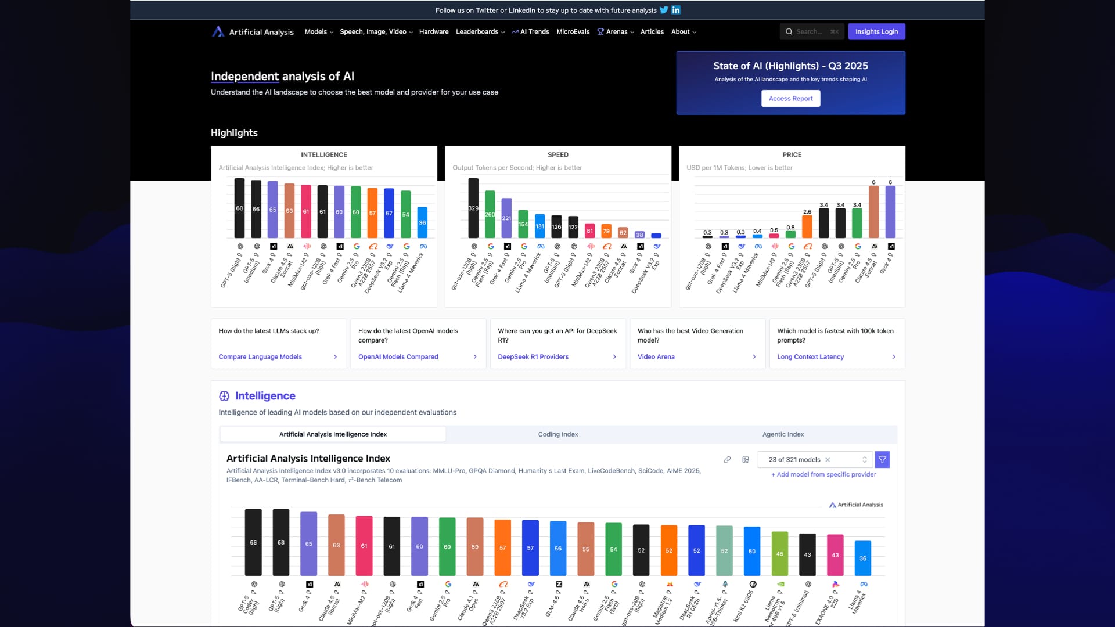Click the Access Report button
Viewport: 1115px width, 627px height.
(x=790, y=99)
